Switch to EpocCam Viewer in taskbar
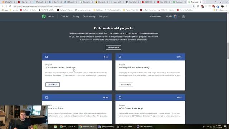 (145, 126)
